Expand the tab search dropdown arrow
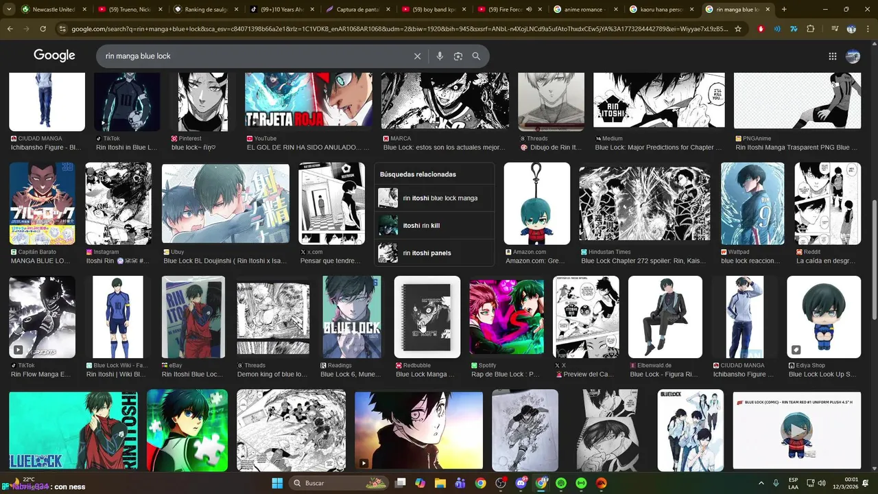This screenshot has height=494, width=878. [x=10, y=10]
